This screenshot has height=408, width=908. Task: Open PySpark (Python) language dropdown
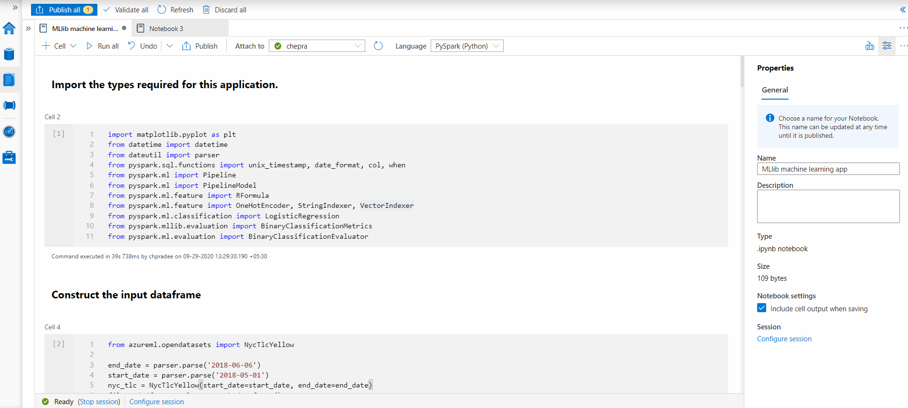(x=467, y=46)
